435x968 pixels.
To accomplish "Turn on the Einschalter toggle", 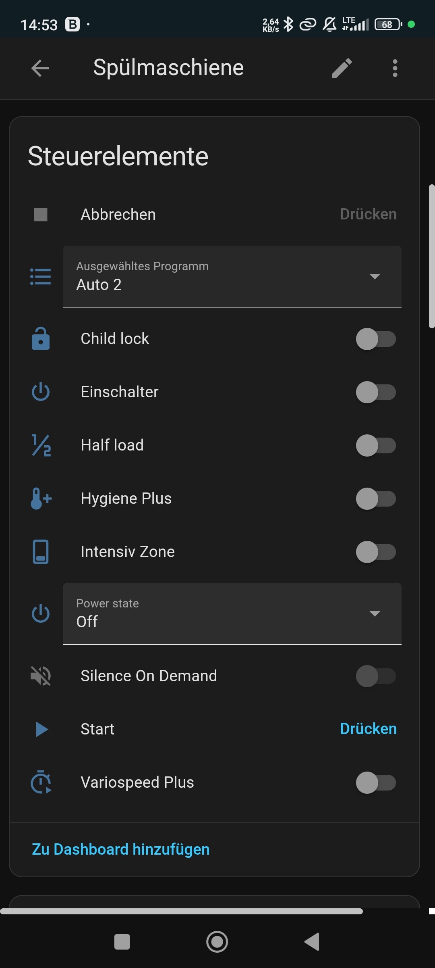I will [x=375, y=392].
